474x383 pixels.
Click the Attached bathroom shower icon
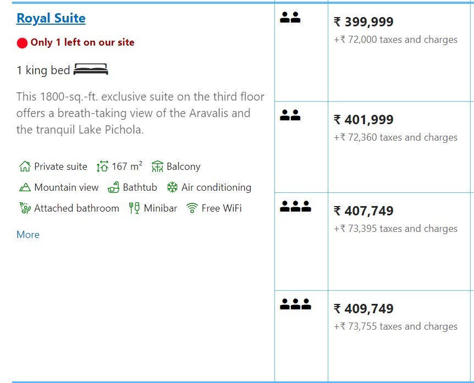[x=24, y=208]
